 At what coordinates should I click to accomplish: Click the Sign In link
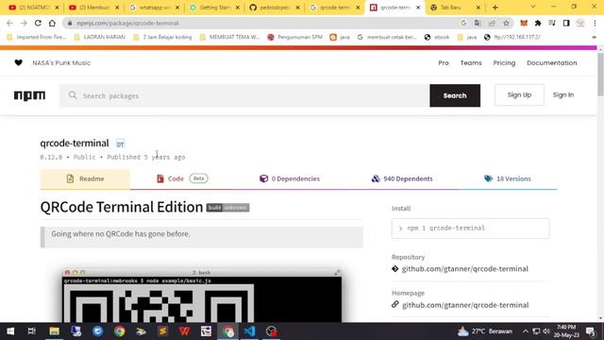[563, 94]
